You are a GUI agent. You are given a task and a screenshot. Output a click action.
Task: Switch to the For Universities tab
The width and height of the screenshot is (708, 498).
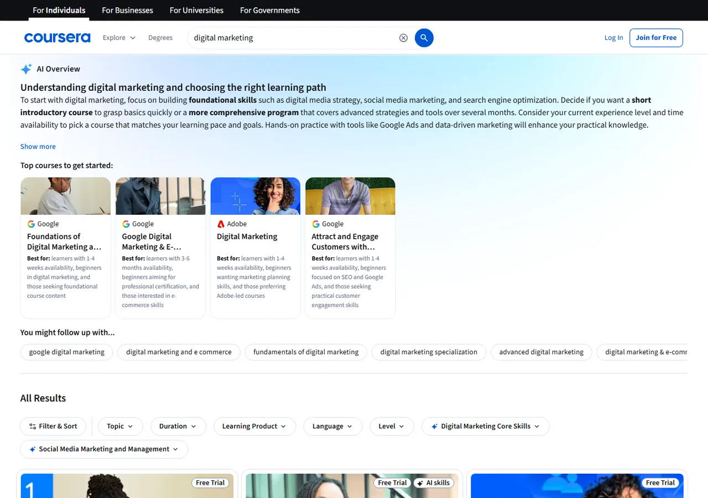click(196, 11)
